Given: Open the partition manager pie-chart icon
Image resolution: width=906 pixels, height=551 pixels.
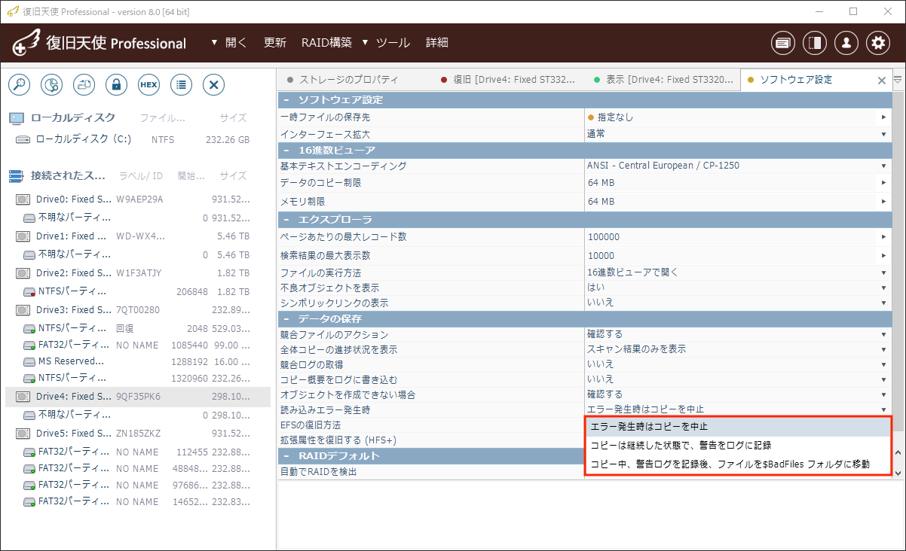Looking at the screenshot, I should pyautogui.click(x=51, y=84).
